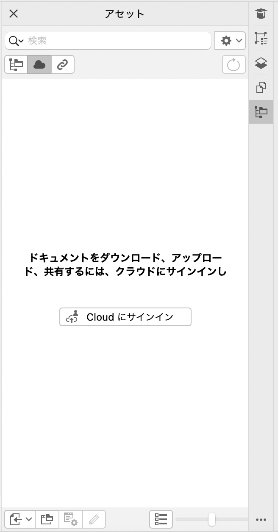Click the refresh circular arrow button

[234, 65]
